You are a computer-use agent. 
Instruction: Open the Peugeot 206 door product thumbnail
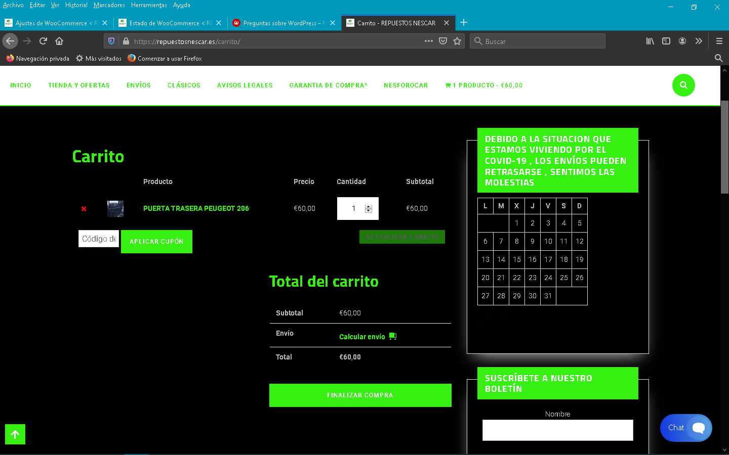coord(115,209)
